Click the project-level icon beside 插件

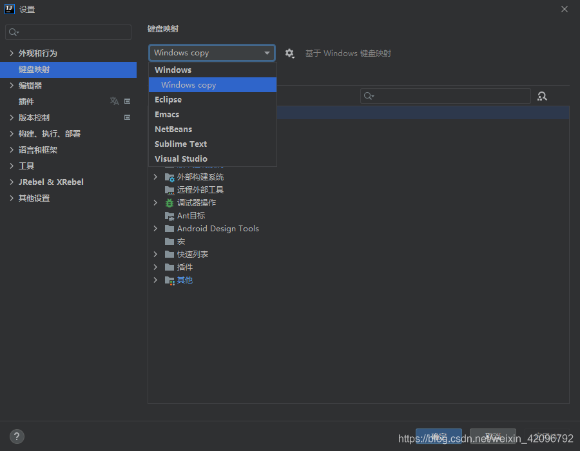tap(127, 101)
